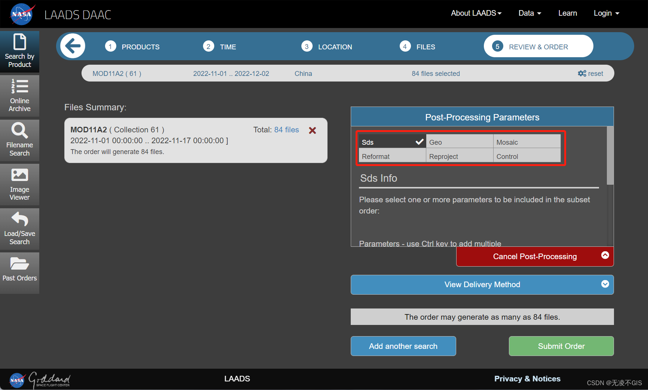This screenshot has height=390, width=648.
Task: Expand Login menu
Action: pyautogui.click(x=606, y=13)
